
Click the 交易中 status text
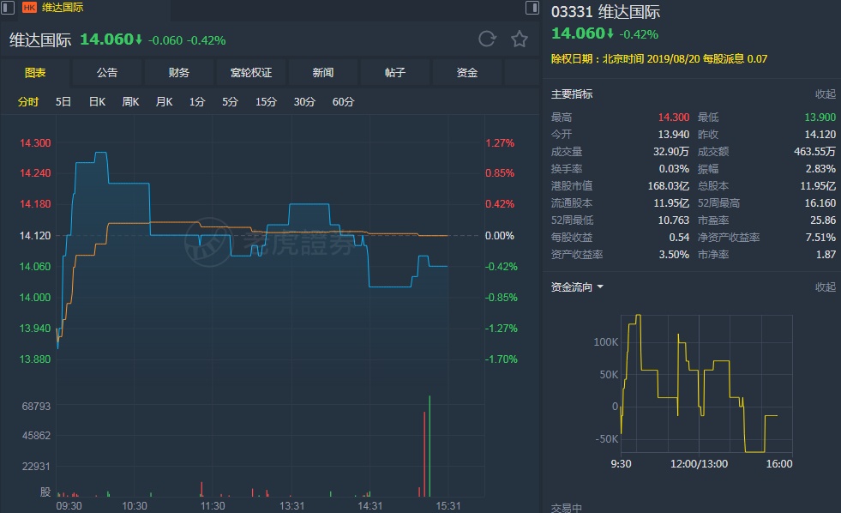(x=567, y=508)
